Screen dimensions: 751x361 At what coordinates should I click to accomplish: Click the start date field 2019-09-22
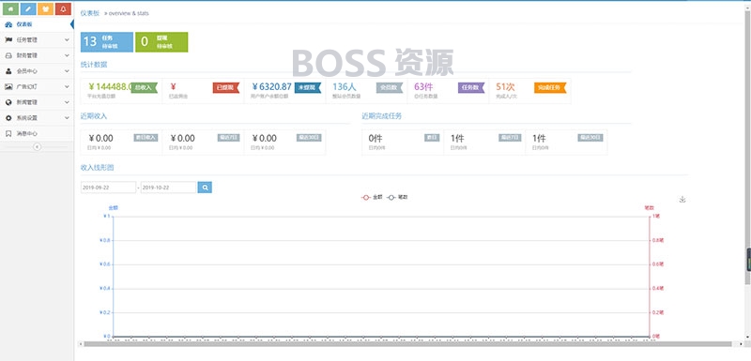108,188
